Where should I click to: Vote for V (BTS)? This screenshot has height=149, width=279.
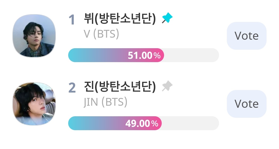point(247,36)
